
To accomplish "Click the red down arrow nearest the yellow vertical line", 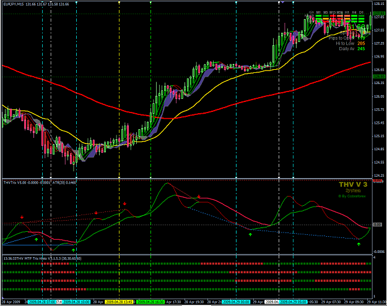I will 124,204.
